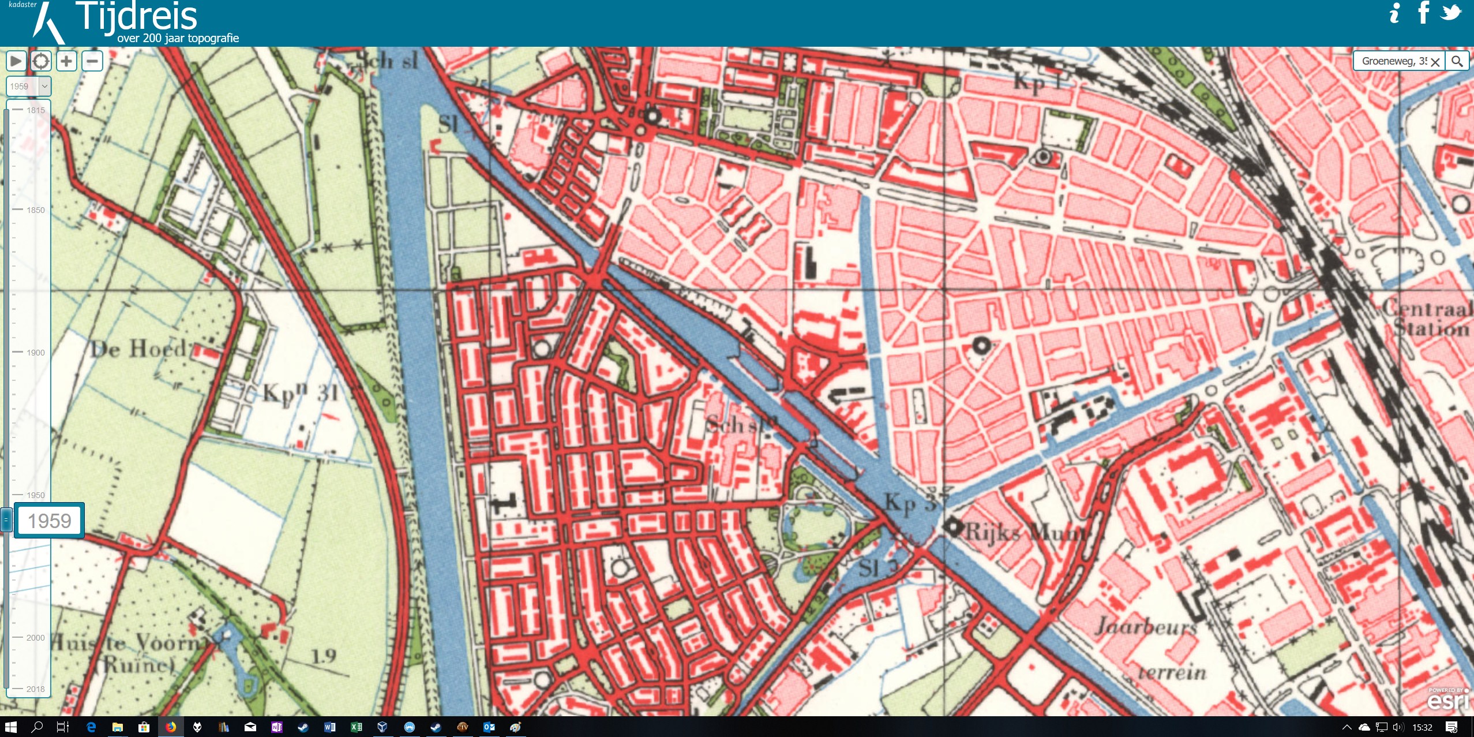Viewport: 1474px width, 737px height.
Task: Share via the Twitter bird icon
Action: coord(1450,12)
